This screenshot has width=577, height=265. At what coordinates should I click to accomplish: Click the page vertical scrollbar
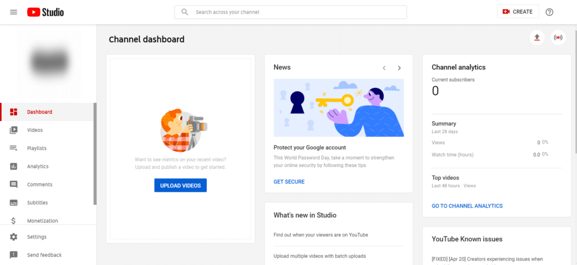tap(575, 91)
